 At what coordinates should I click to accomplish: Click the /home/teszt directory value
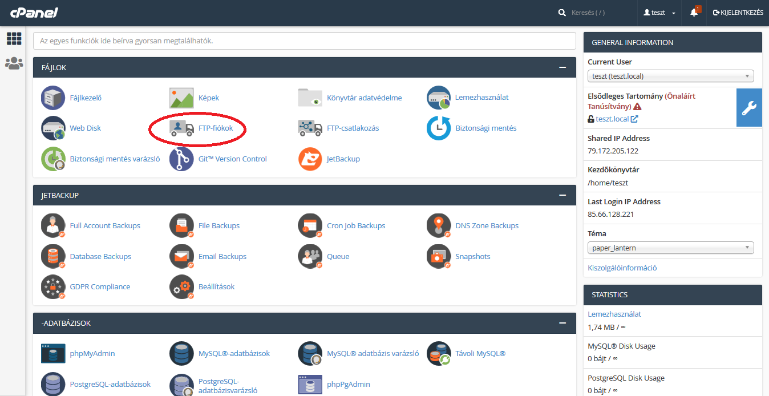pos(608,183)
